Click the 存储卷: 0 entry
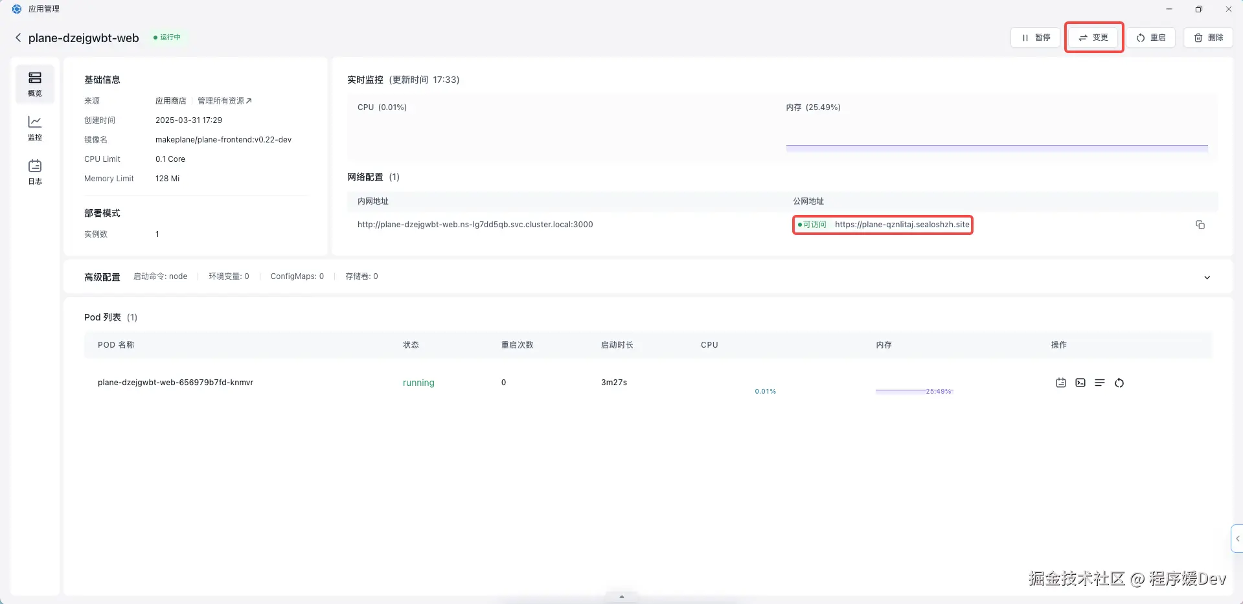The image size is (1243, 604). point(361,276)
